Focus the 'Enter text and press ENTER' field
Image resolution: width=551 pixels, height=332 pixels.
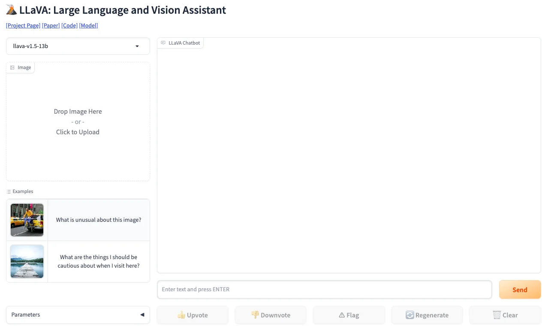[324, 290]
